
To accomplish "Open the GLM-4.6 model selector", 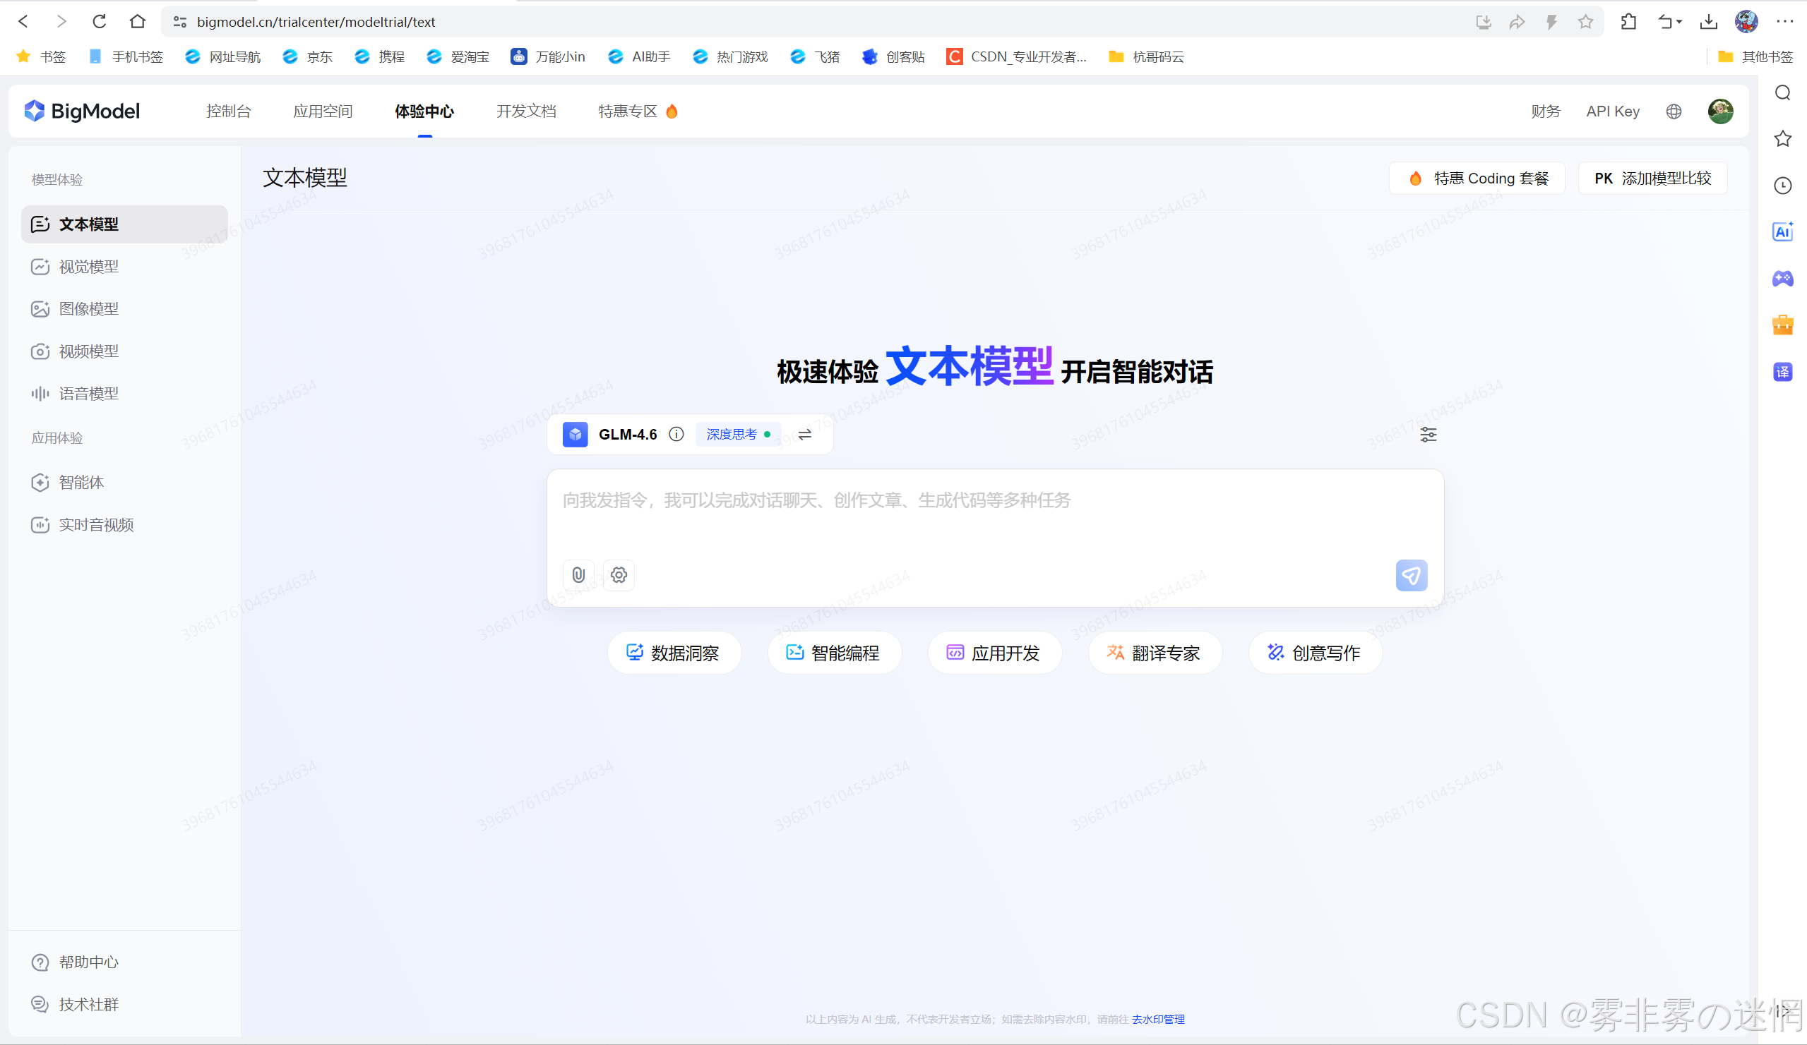I will pyautogui.click(x=627, y=435).
